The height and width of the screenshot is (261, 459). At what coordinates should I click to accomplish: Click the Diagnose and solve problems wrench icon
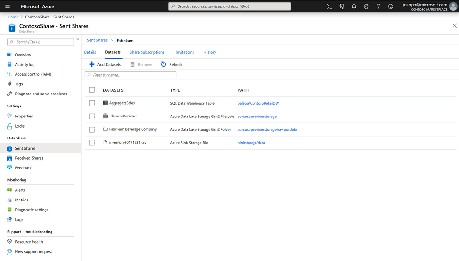10,94
